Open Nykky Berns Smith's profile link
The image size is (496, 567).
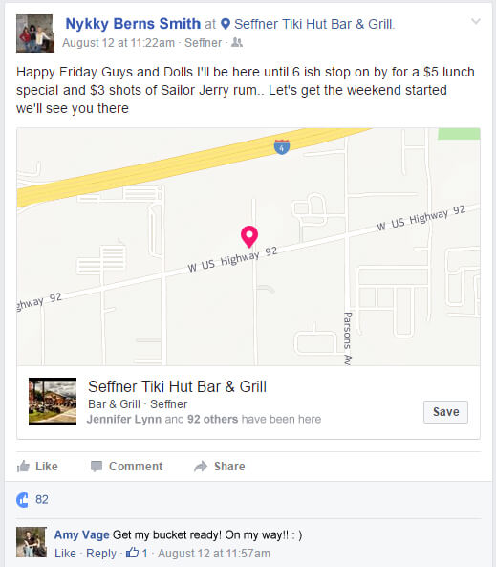click(133, 24)
